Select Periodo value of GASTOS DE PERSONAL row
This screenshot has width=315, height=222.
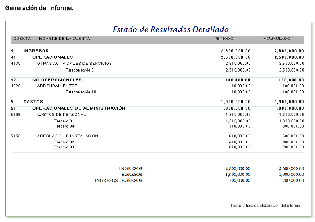coord(238,115)
